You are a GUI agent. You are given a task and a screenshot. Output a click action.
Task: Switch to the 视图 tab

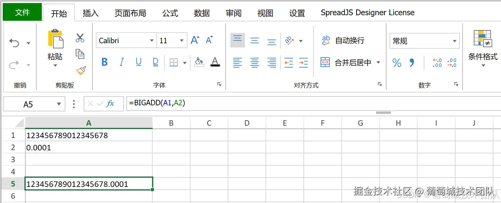coord(265,13)
